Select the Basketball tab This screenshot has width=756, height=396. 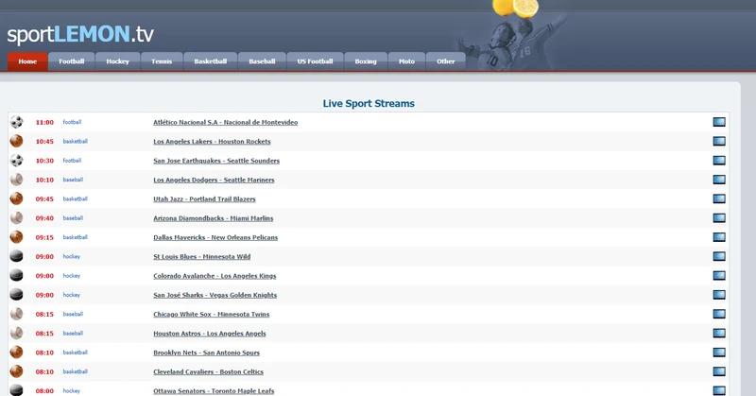click(x=210, y=61)
